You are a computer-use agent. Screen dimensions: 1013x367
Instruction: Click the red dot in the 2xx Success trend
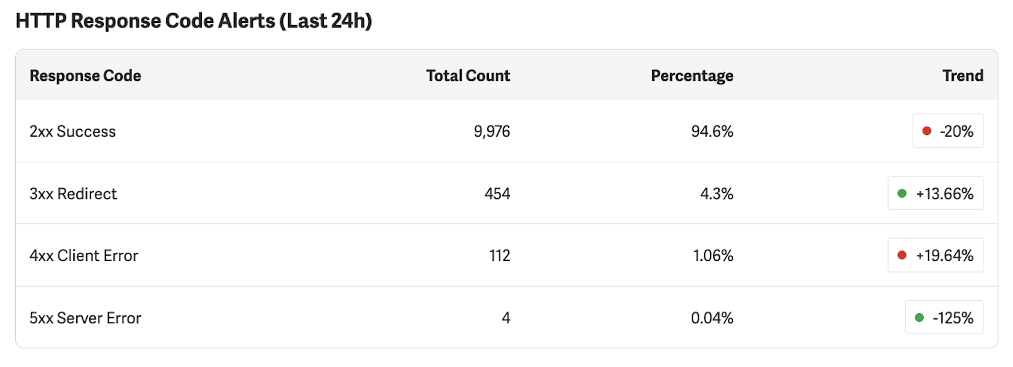(x=927, y=131)
